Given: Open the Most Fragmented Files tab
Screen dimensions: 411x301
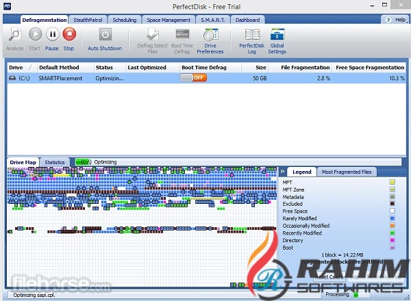Looking at the screenshot, I should [x=347, y=172].
